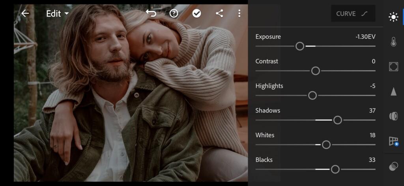Click the Highlights label
The width and height of the screenshot is (404, 186).
269,86
